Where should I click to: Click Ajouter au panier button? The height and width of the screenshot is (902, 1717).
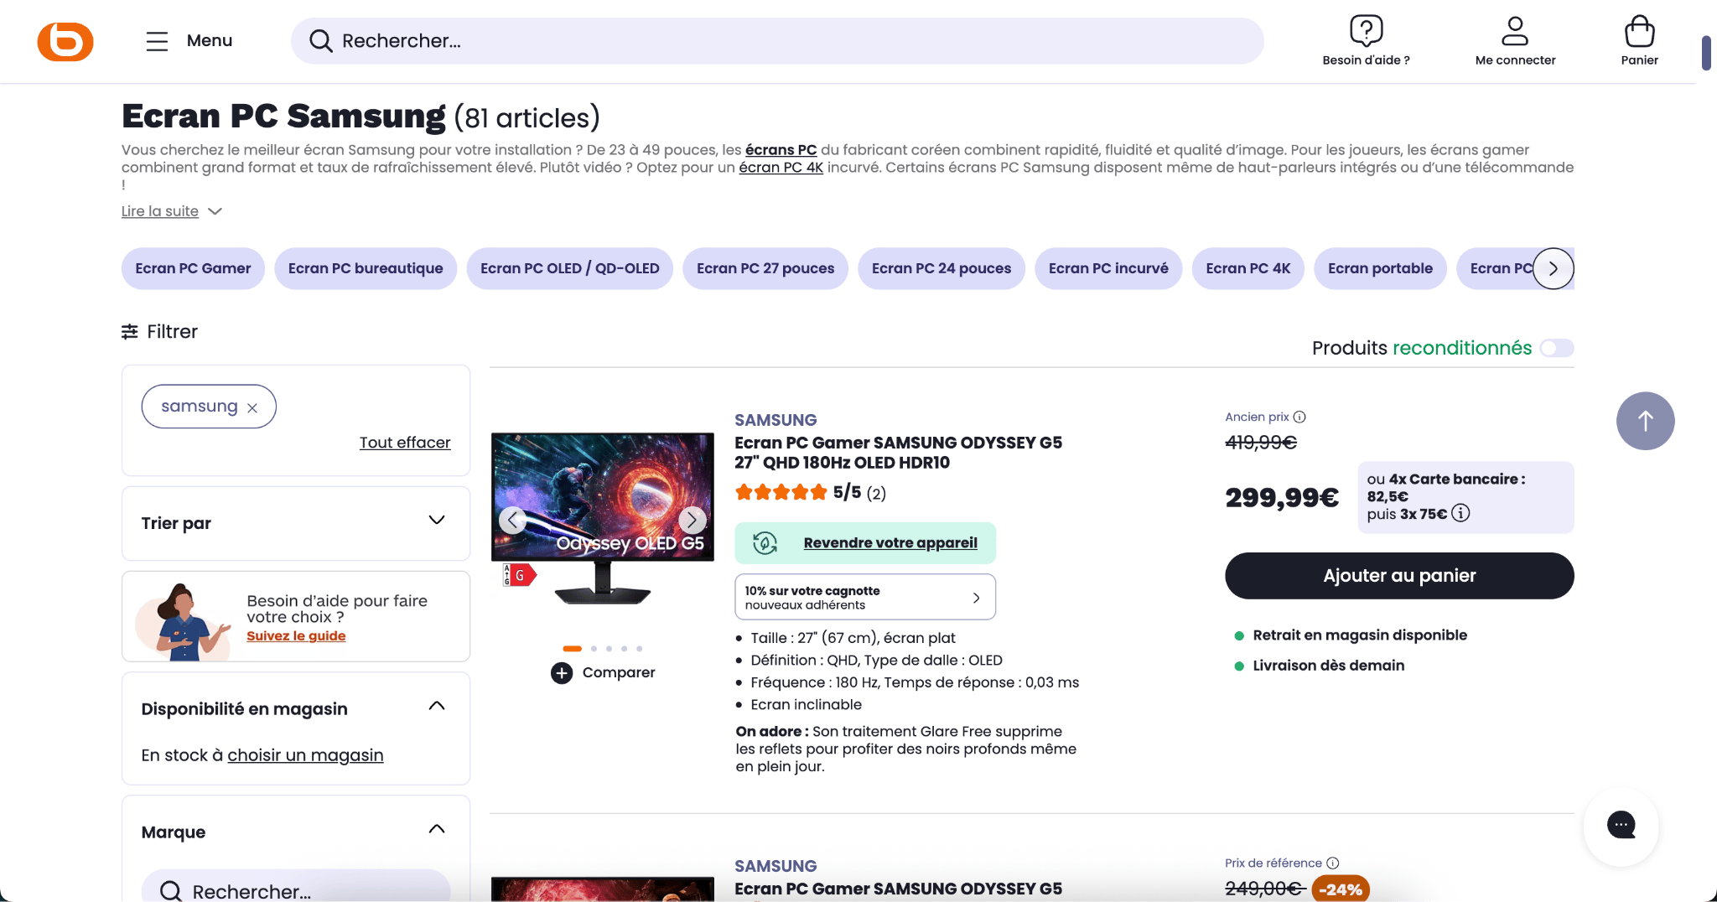tap(1399, 576)
